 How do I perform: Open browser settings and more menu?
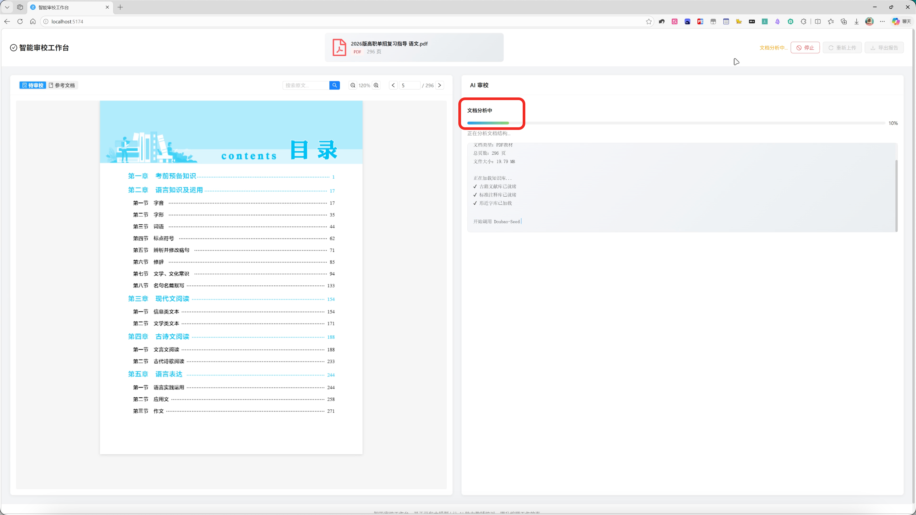click(x=882, y=21)
